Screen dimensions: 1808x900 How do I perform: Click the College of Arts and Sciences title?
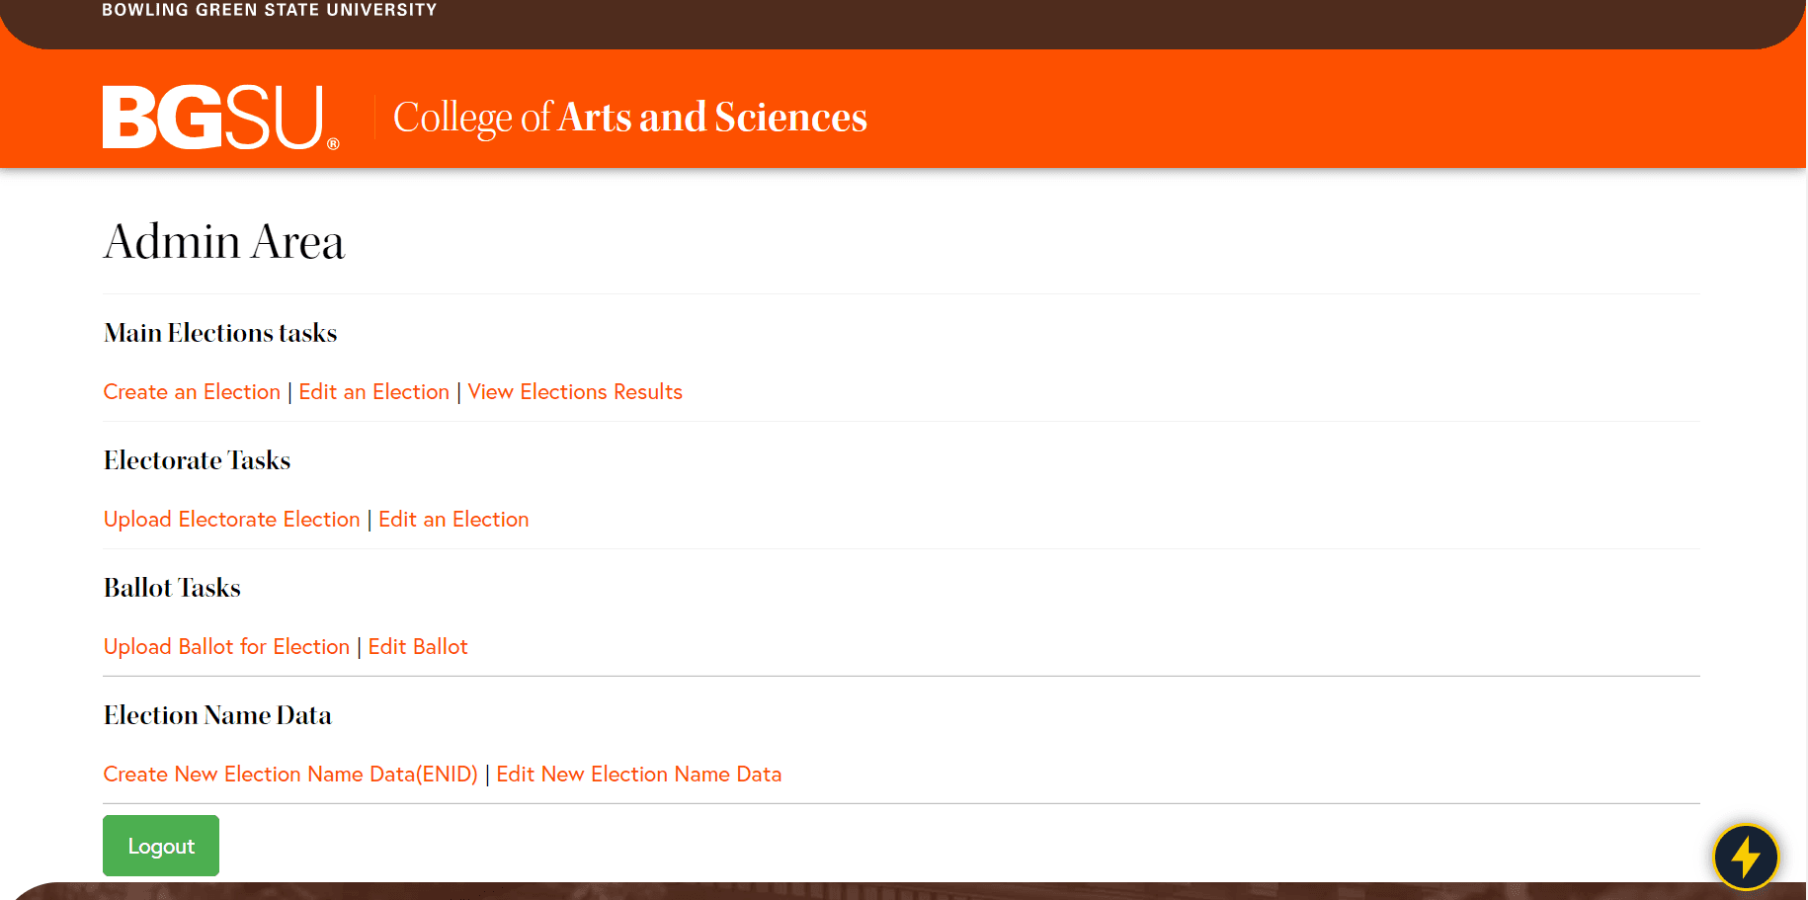pyautogui.click(x=629, y=118)
